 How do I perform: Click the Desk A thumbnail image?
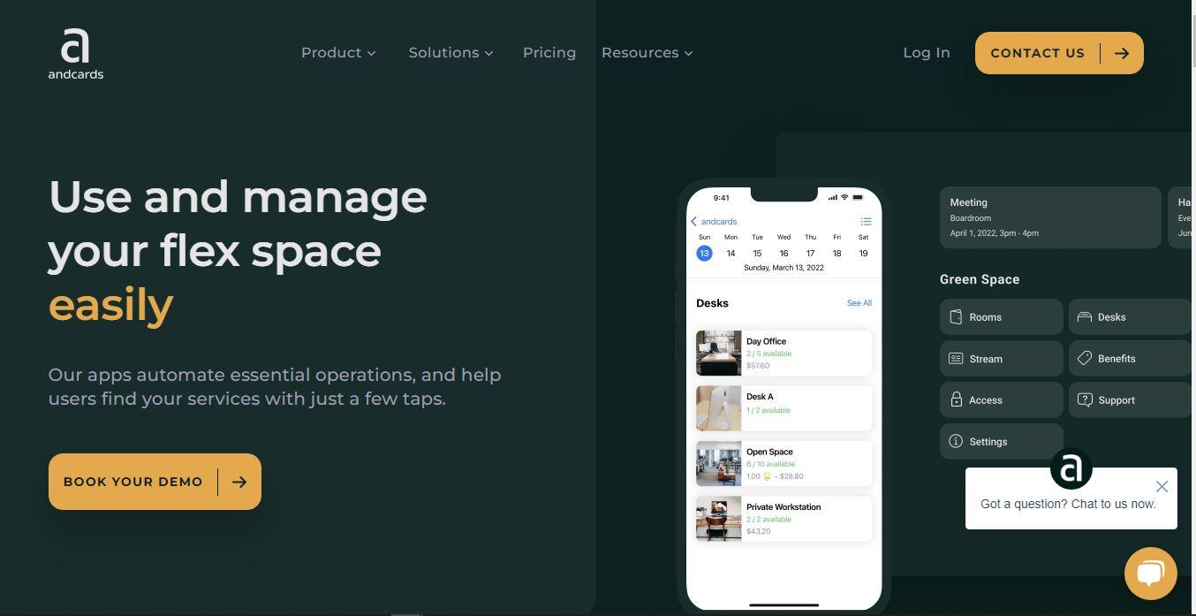point(719,408)
